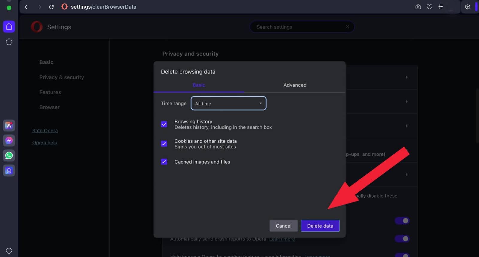The height and width of the screenshot is (257, 479).
Task: Open the Aria AI icon in sidebar
Action: [x=9, y=126]
